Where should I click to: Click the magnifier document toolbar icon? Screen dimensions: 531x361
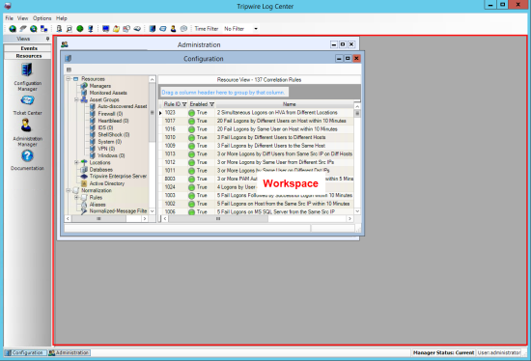[70, 29]
